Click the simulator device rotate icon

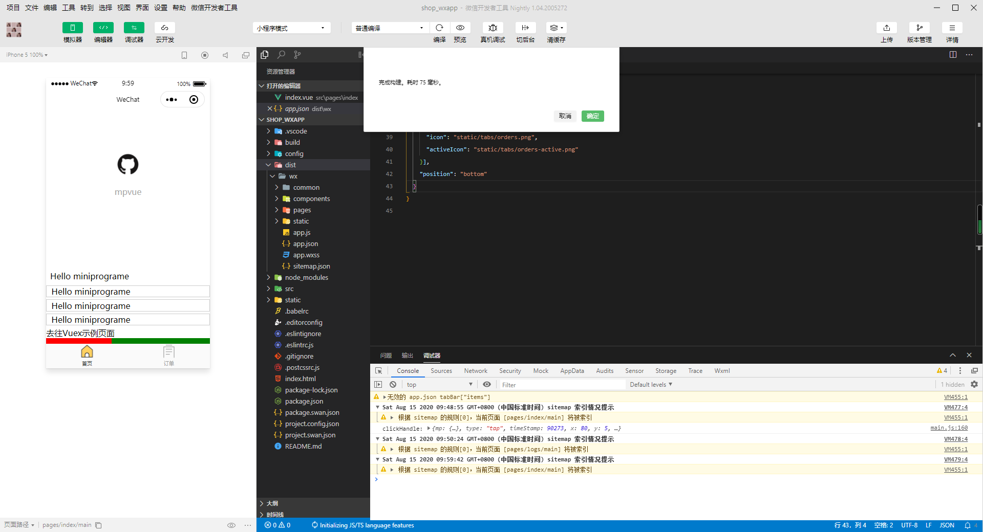(184, 55)
